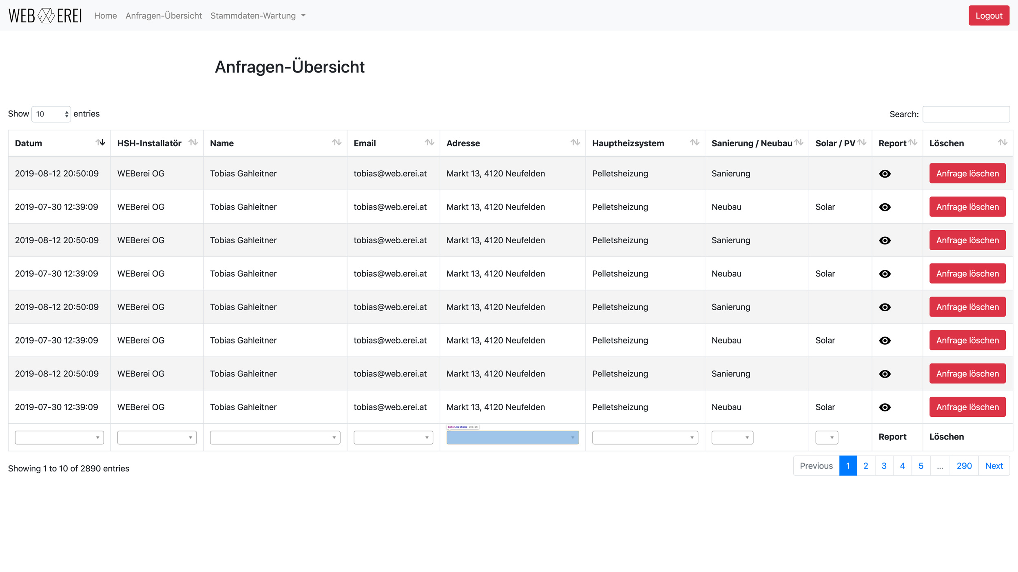View report eye icon in fourth row
The width and height of the screenshot is (1018, 572).
click(x=885, y=274)
